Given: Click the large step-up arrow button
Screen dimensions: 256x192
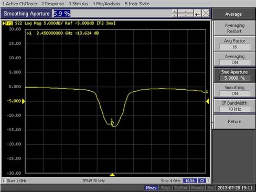Looking at the screenshot, I should [x=186, y=12].
